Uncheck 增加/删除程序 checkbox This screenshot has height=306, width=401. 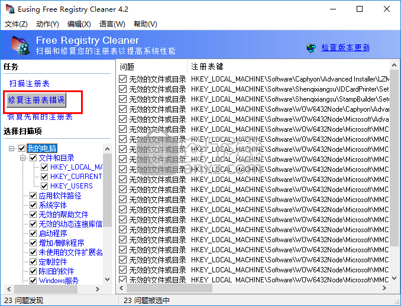pyautogui.click(x=33, y=243)
